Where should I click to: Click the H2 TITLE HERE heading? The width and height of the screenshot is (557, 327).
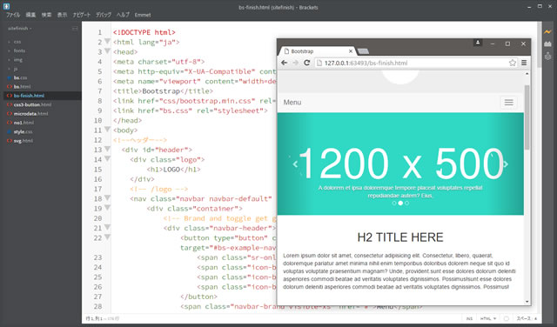(400, 237)
